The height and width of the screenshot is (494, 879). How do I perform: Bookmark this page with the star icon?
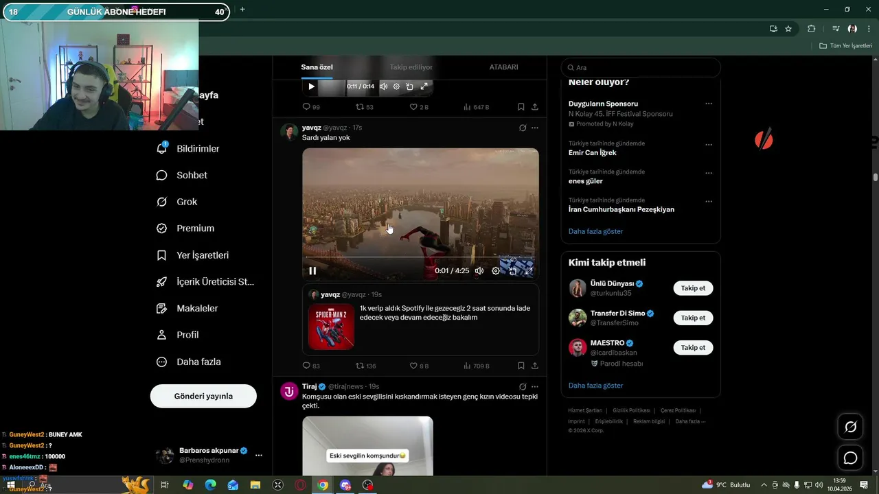(788, 29)
